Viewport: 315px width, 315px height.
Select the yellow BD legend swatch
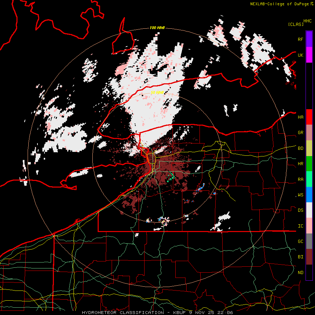pyautogui.click(x=309, y=148)
